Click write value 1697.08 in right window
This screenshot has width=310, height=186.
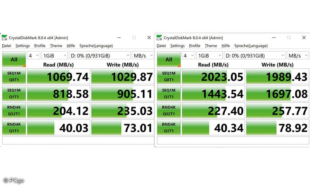(x=277, y=94)
